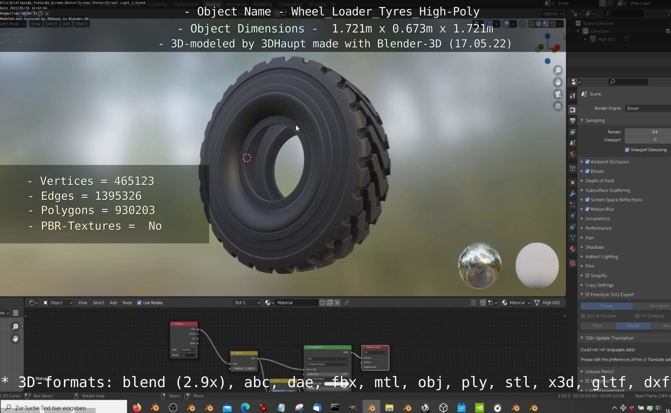Select Frame mode in SVG Export
The image size is (671, 413).
tap(607, 306)
